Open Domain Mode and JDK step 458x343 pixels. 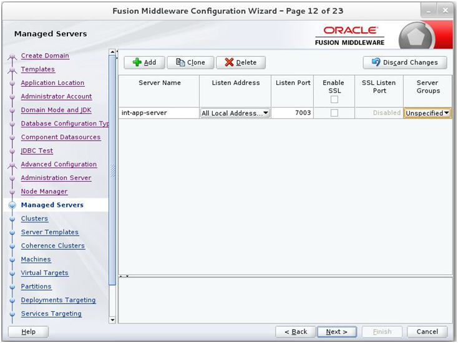tap(56, 110)
